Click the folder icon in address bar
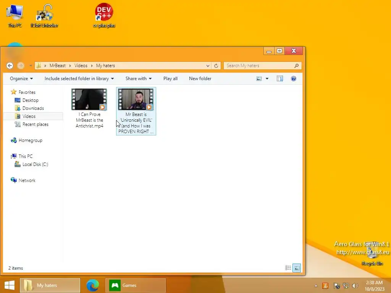 pyautogui.click(x=39, y=66)
